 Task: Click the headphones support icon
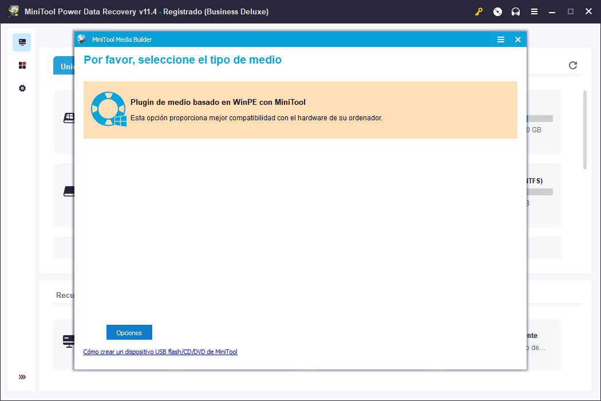tap(516, 11)
